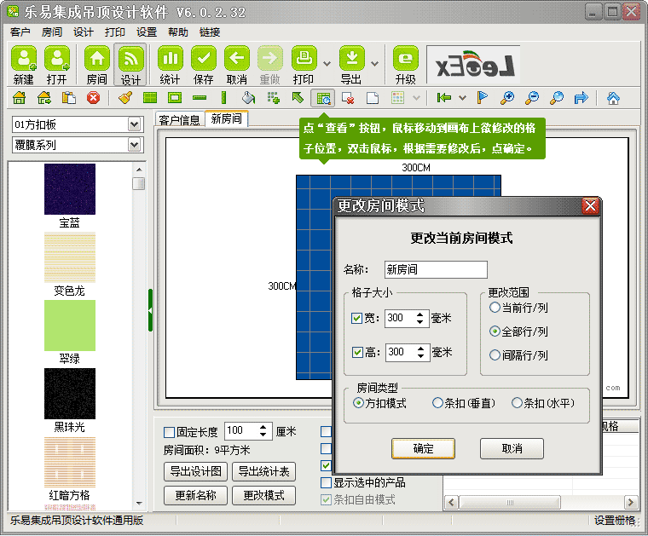
Task: Uncheck the 宽 (width) checkbox
Action: 356,319
